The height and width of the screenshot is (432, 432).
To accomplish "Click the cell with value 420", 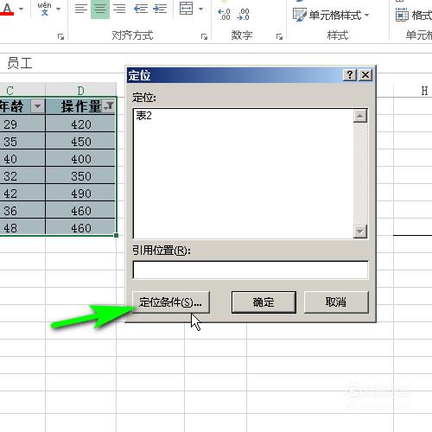I will [80, 124].
